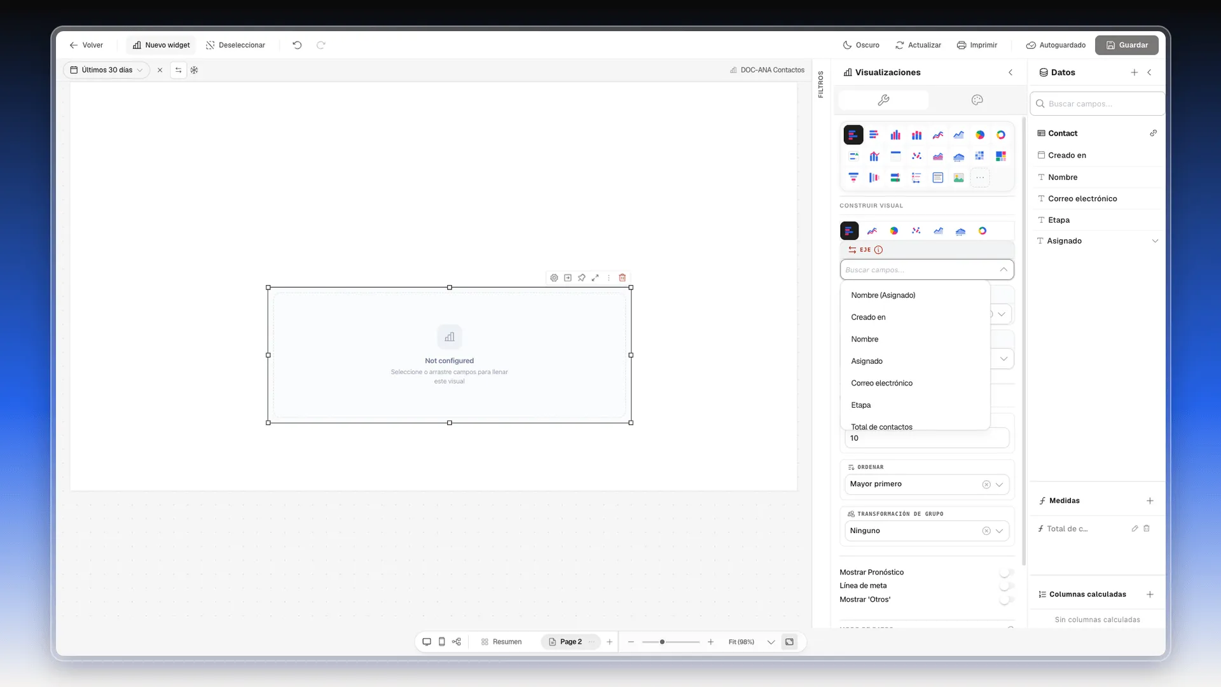This screenshot has width=1221, height=687.
Task: Expand the Asignado field in Datos
Action: coord(1155,241)
